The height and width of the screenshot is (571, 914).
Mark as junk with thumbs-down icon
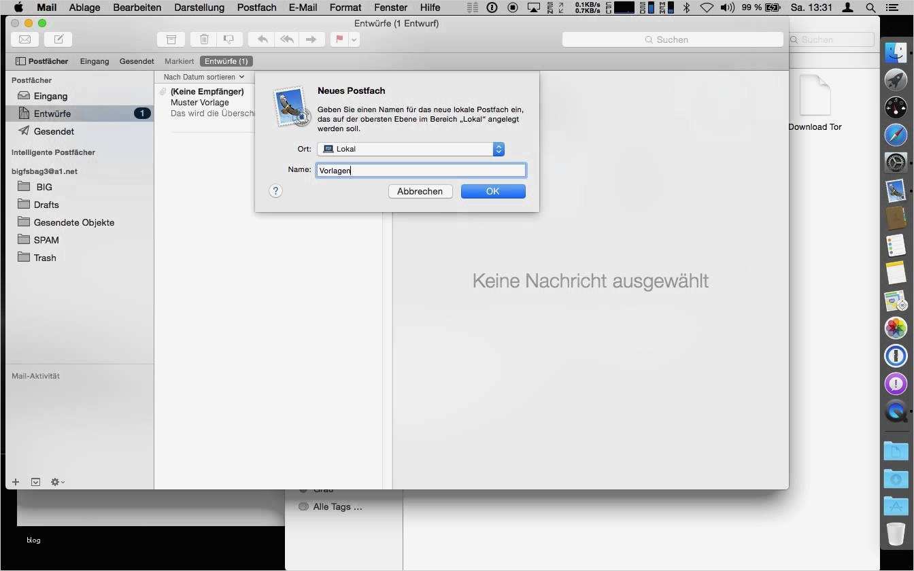coord(229,39)
